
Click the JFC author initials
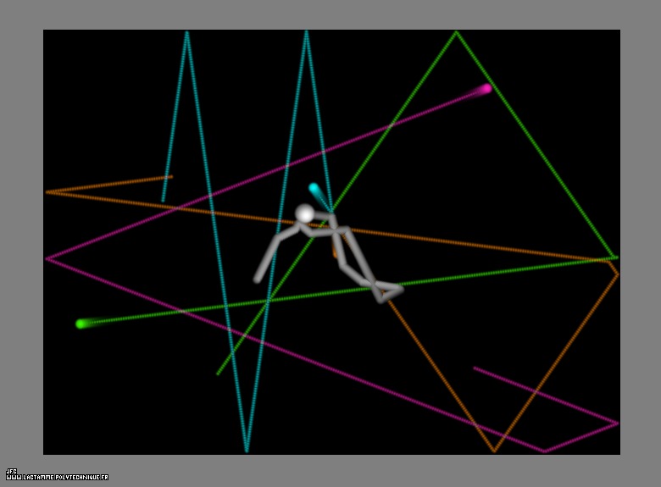click(x=11, y=471)
